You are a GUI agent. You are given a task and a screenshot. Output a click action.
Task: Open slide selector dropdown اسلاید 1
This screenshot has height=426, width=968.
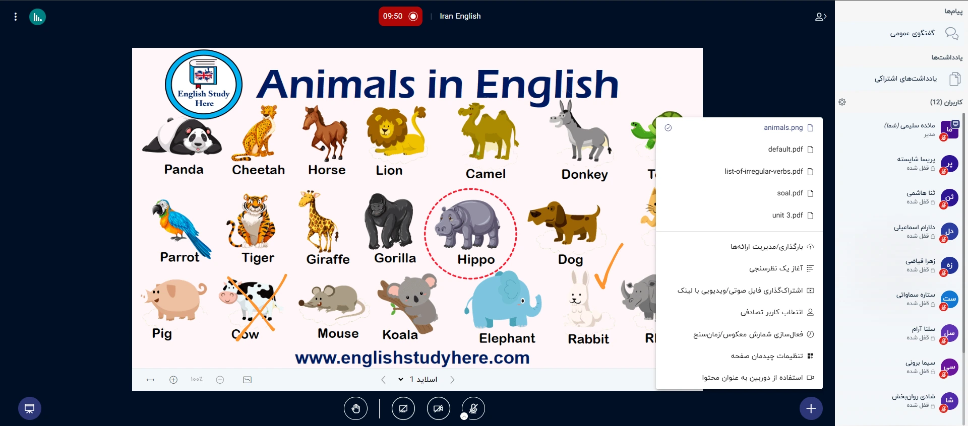pos(417,380)
